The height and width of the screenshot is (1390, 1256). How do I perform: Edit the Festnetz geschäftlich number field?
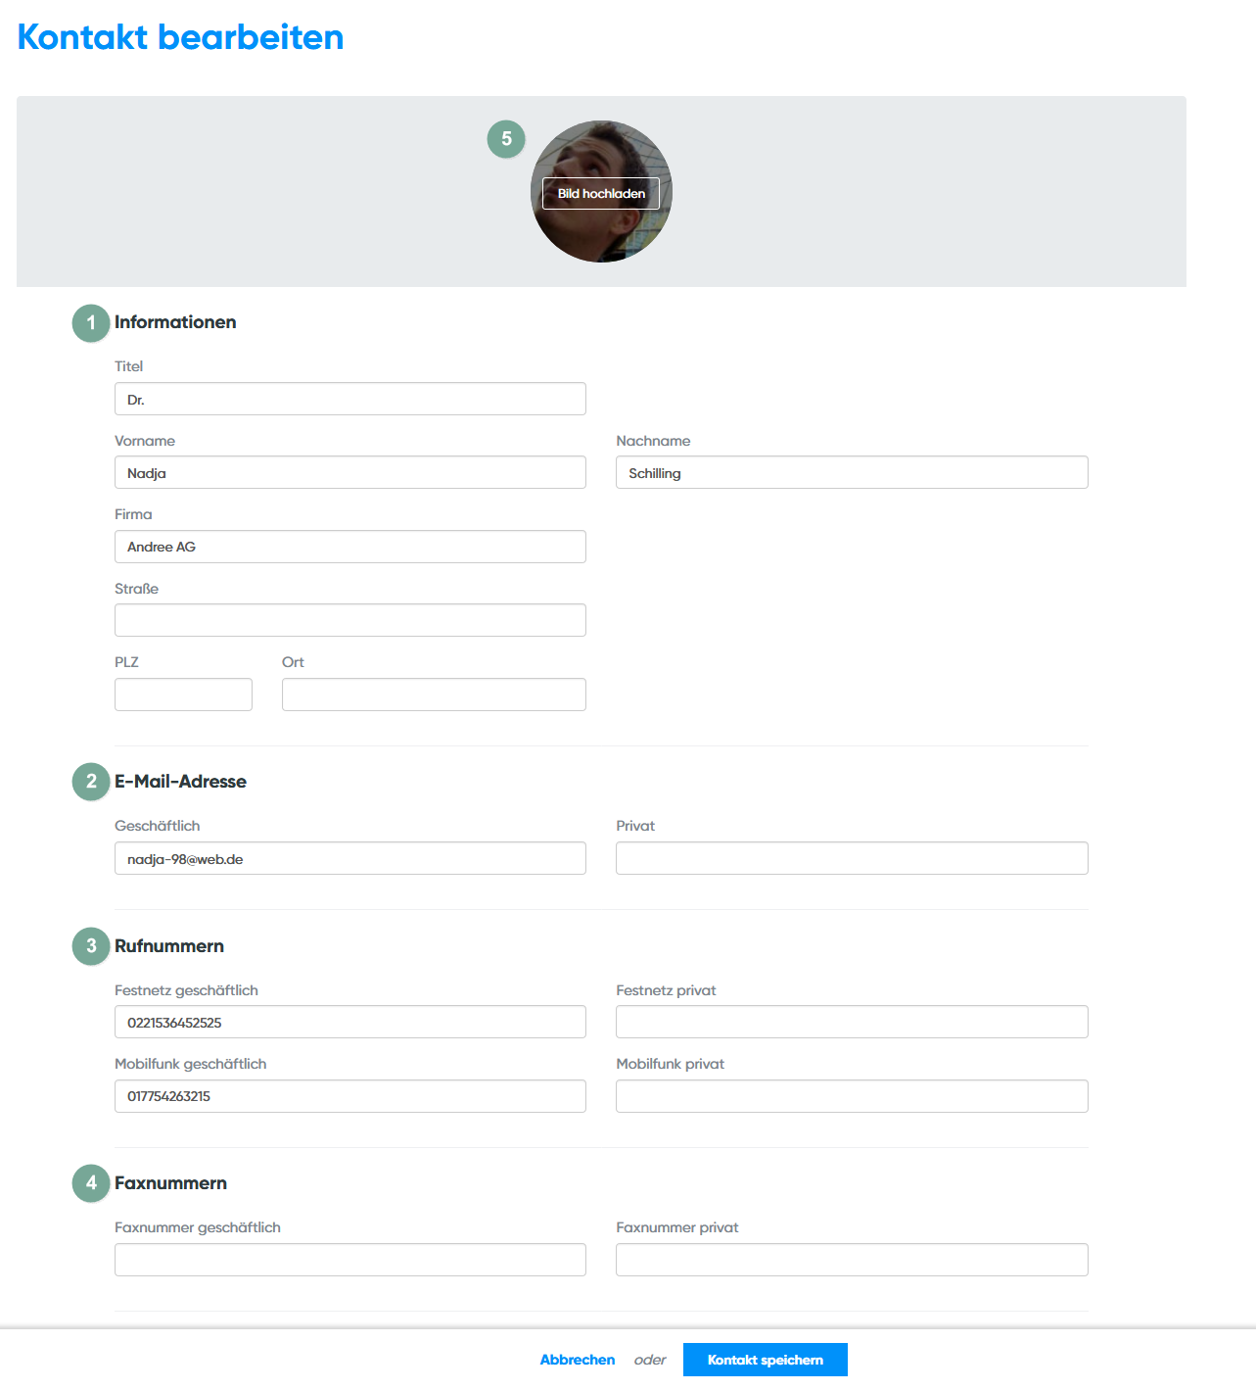[349, 1023]
